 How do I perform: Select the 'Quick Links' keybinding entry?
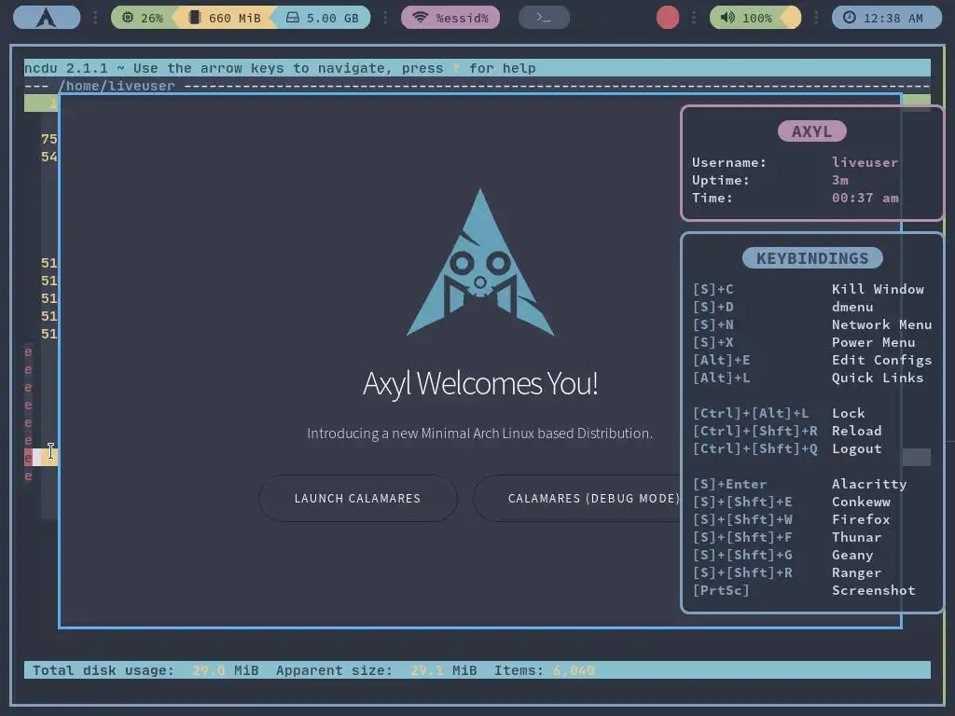pos(877,378)
